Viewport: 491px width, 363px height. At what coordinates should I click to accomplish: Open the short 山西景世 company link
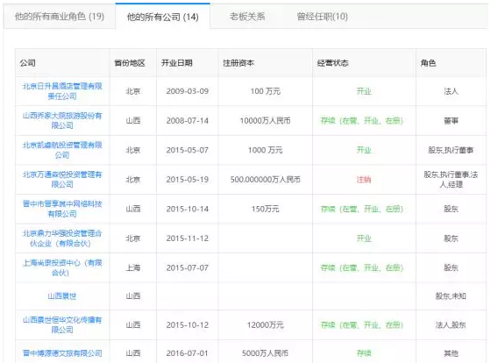62,296
